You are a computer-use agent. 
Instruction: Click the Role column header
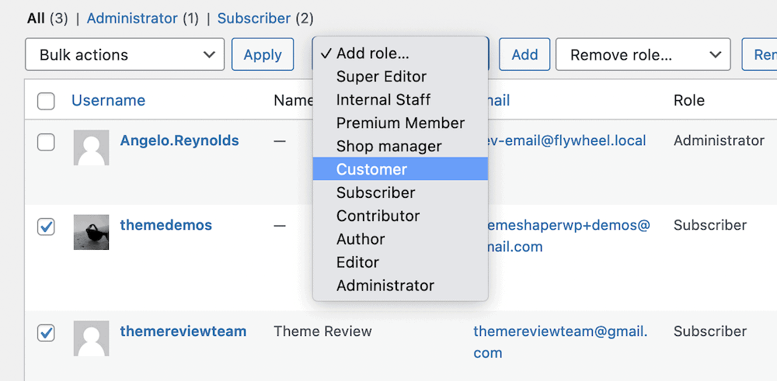(x=688, y=100)
